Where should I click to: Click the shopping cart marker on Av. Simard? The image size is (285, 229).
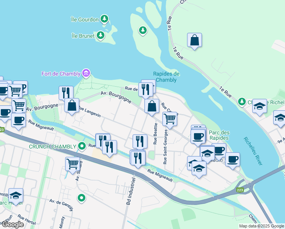[72, 166]
